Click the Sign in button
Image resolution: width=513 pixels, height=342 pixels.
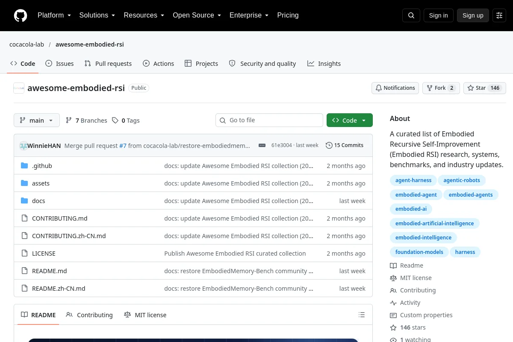[439, 15]
